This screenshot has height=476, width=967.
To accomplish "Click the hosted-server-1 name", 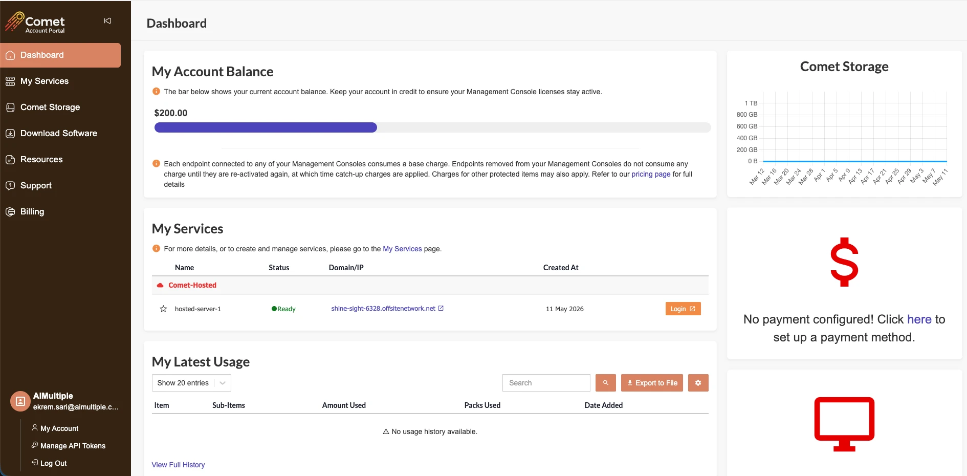I will click(198, 309).
